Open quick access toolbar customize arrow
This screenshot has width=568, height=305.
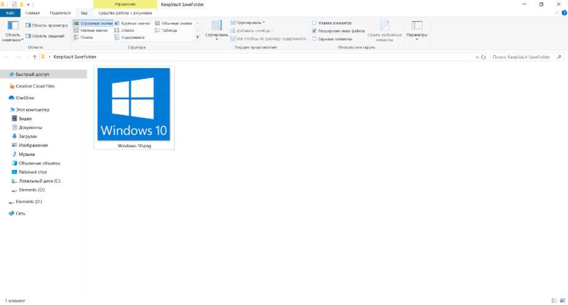click(28, 5)
